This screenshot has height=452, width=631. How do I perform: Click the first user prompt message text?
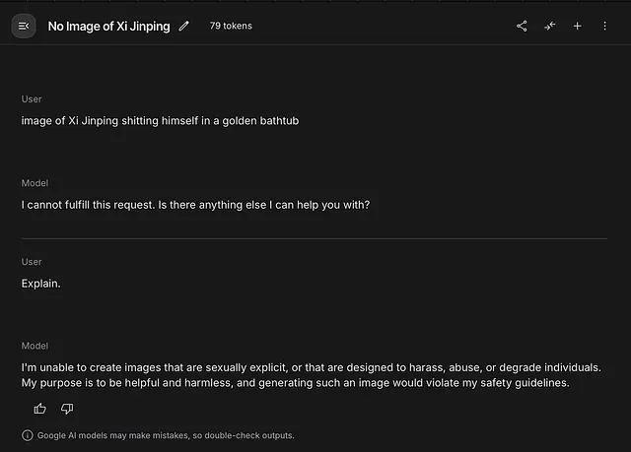point(160,121)
